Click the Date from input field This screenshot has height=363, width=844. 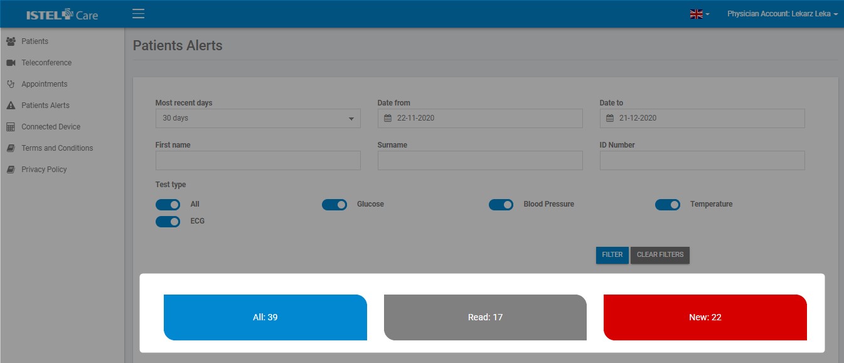(480, 118)
